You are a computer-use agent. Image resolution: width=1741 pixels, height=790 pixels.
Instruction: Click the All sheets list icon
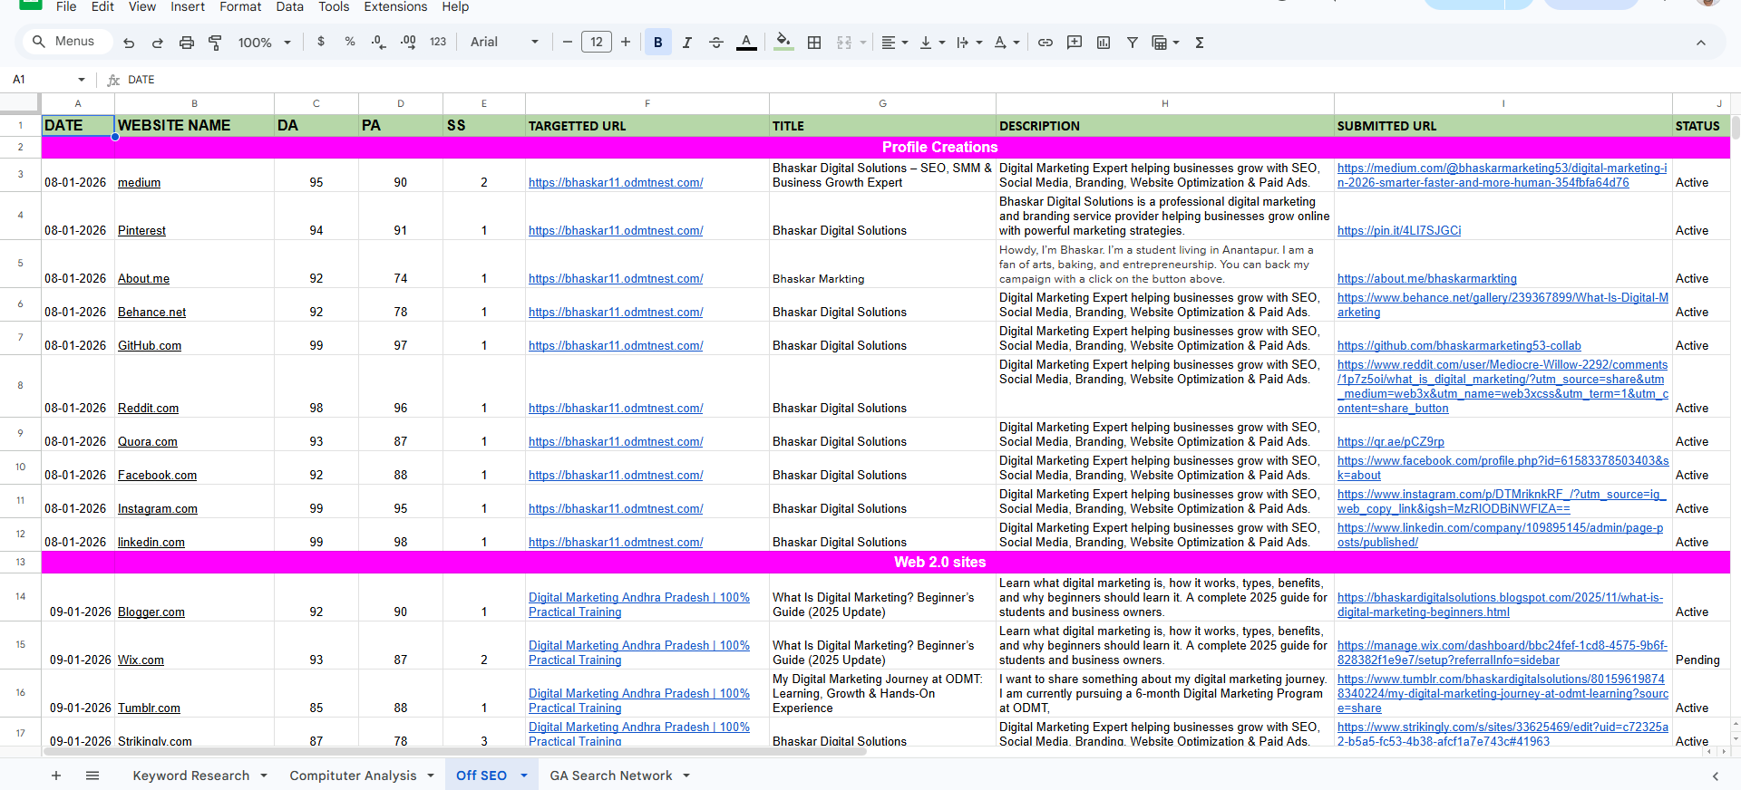(92, 776)
